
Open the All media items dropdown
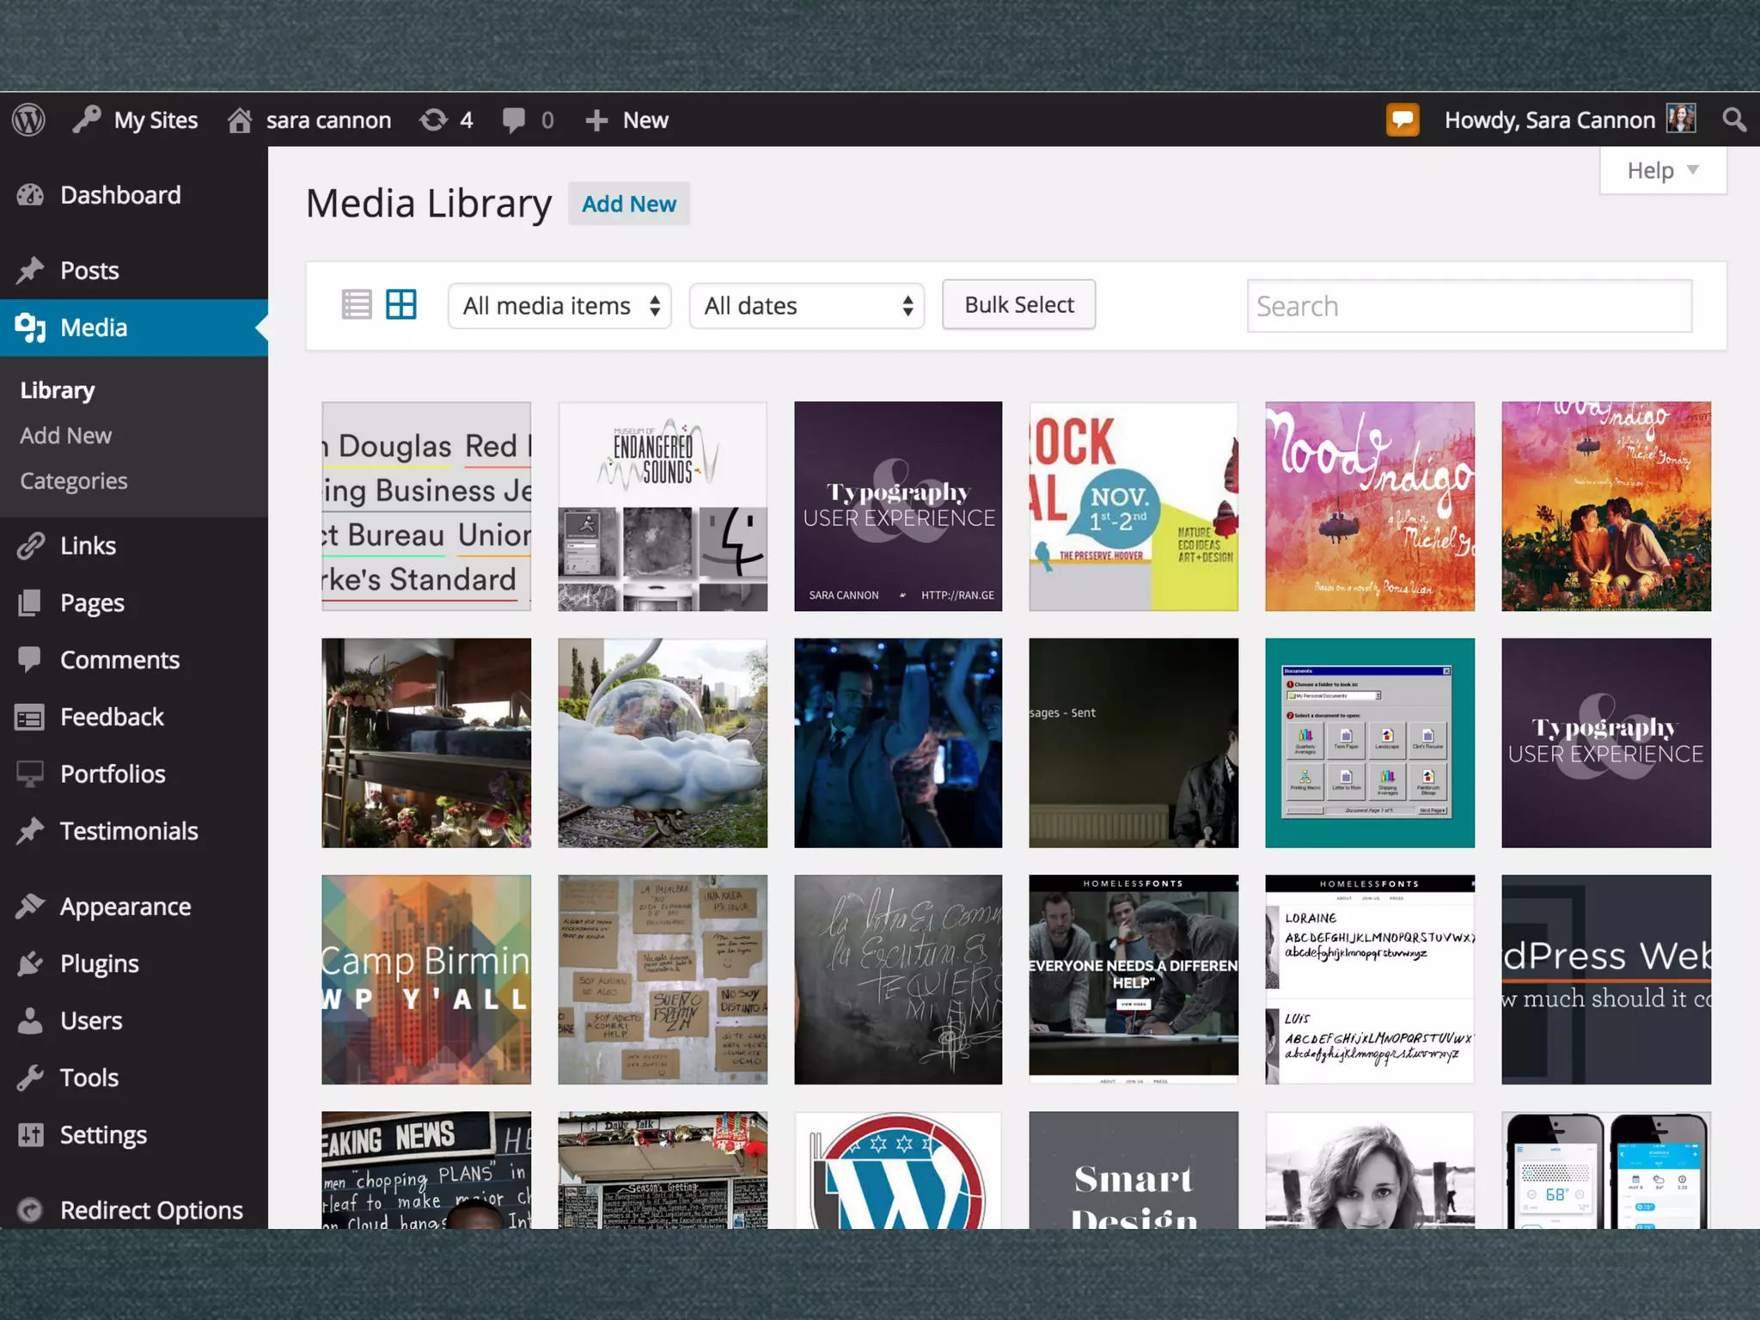[559, 306]
